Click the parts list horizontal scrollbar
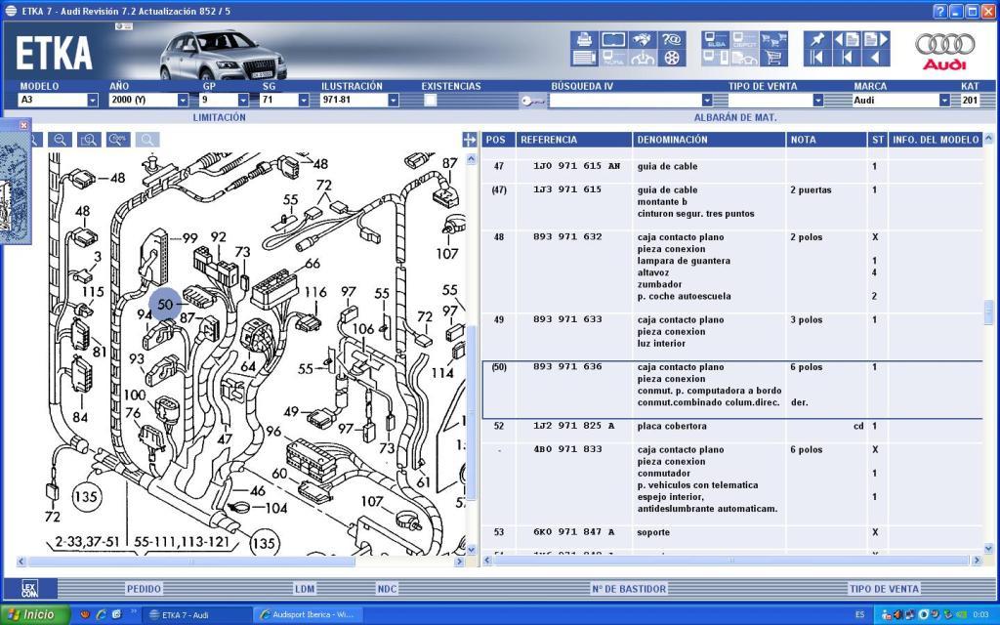The width and height of the screenshot is (1000, 625). pyautogui.click(x=731, y=561)
